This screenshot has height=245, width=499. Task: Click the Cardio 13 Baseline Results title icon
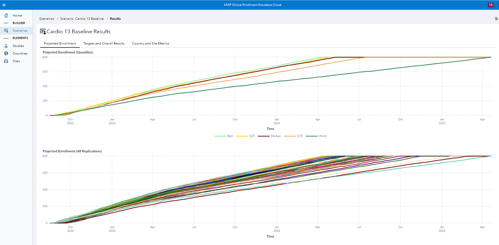click(43, 32)
